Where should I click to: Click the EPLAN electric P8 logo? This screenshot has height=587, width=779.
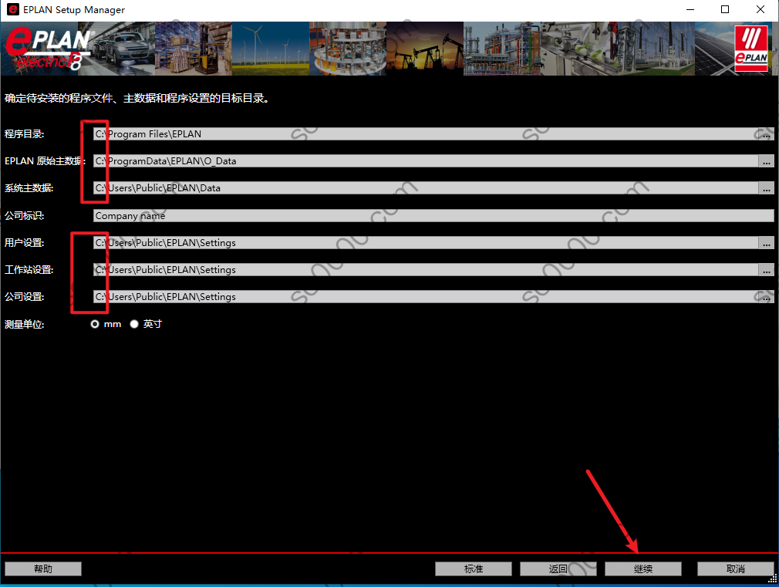[49, 49]
